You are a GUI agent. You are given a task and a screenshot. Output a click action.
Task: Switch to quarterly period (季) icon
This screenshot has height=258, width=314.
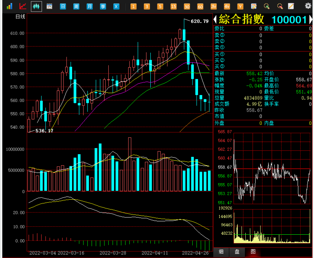click(x=103, y=6)
